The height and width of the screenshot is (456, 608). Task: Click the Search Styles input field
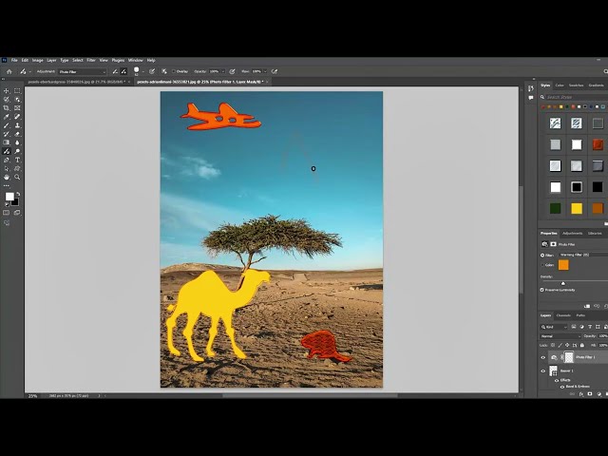[x=577, y=97]
